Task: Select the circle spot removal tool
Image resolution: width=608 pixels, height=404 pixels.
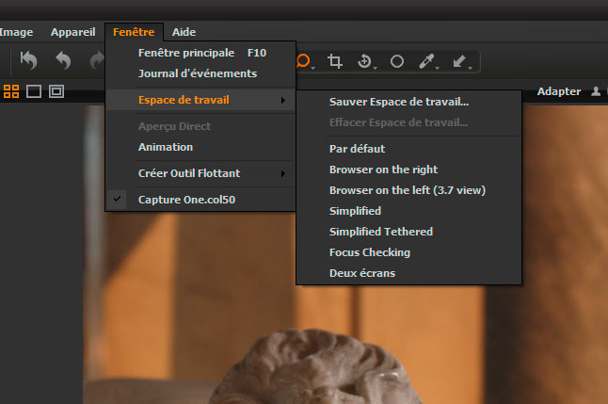Action: click(396, 61)
